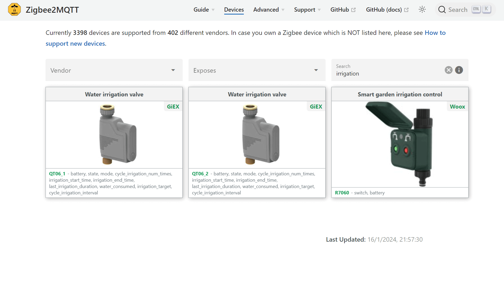Clear the irrigation search with the X icon
The height and width of the screenshot is (281, 504).
448,70
